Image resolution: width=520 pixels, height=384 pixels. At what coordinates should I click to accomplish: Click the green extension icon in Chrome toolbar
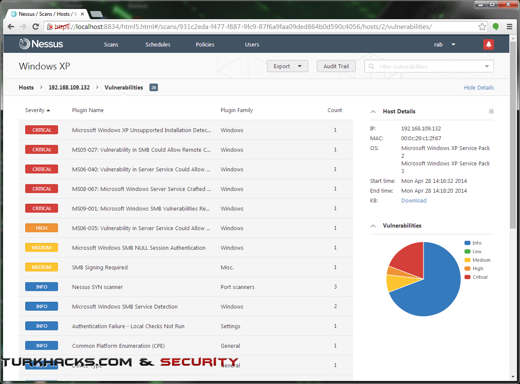click(496, 26)
